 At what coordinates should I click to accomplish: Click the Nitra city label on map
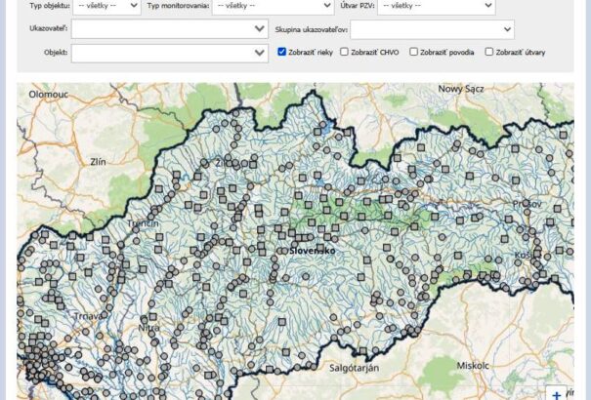pos(148,328)
